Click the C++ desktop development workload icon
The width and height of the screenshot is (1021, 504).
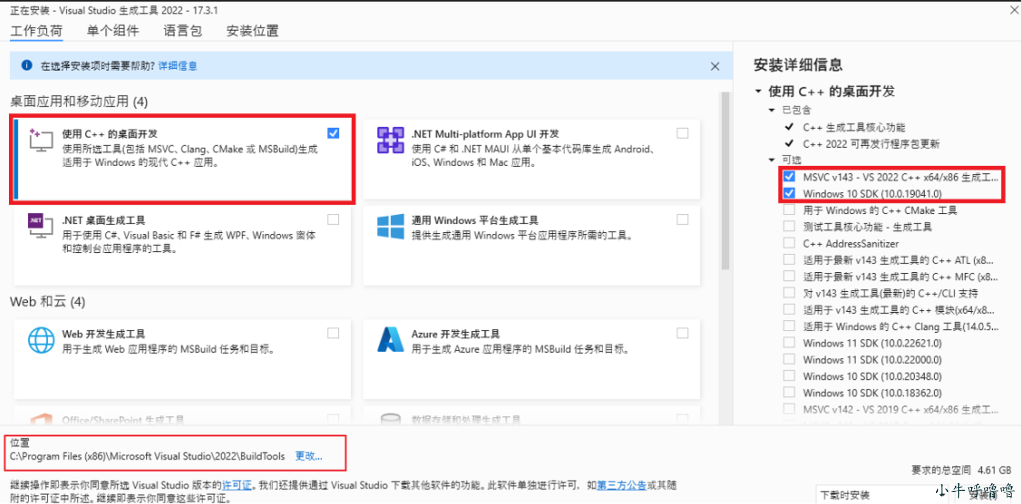[41, 140]
